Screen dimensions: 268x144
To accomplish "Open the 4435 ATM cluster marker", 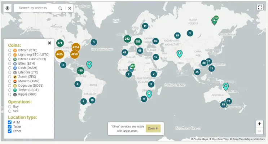I will click(x=60, y=54).
